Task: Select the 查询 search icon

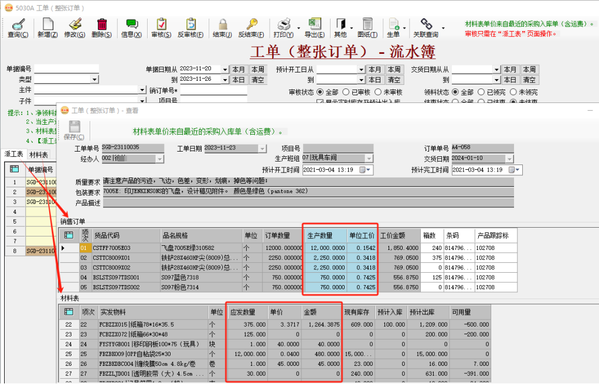Action: (x=18, y=28)
